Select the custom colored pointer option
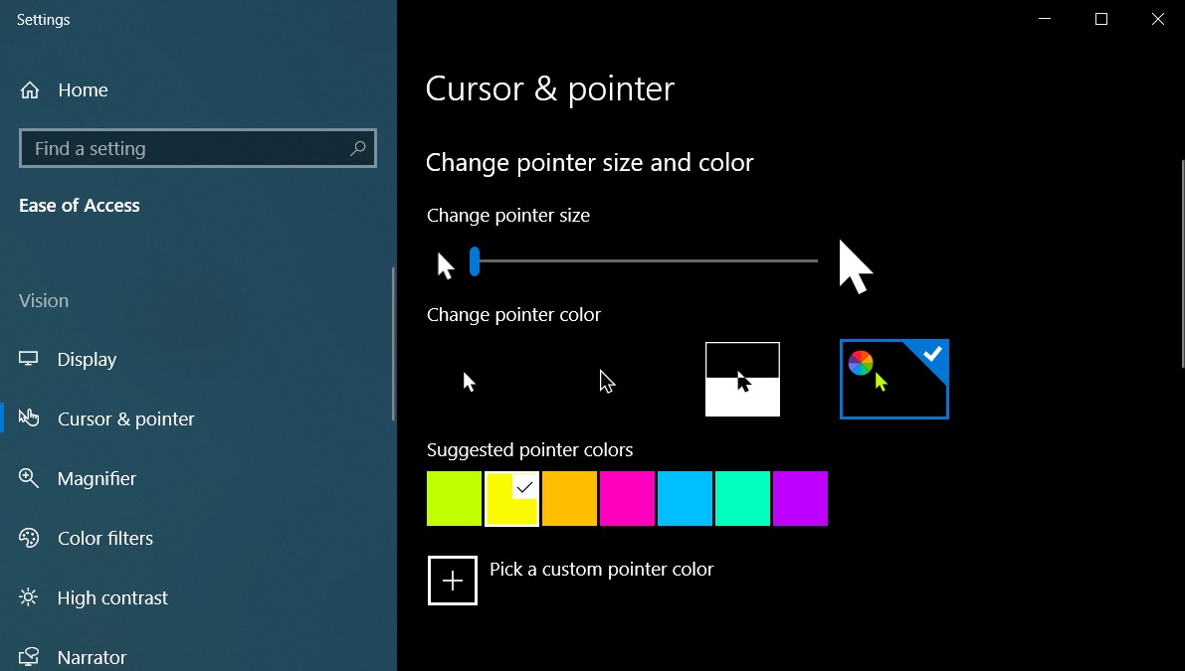 (893, 379)
